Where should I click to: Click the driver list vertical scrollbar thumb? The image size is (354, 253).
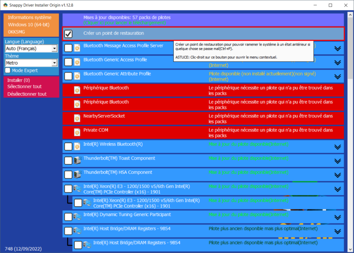tap(350, 48)
